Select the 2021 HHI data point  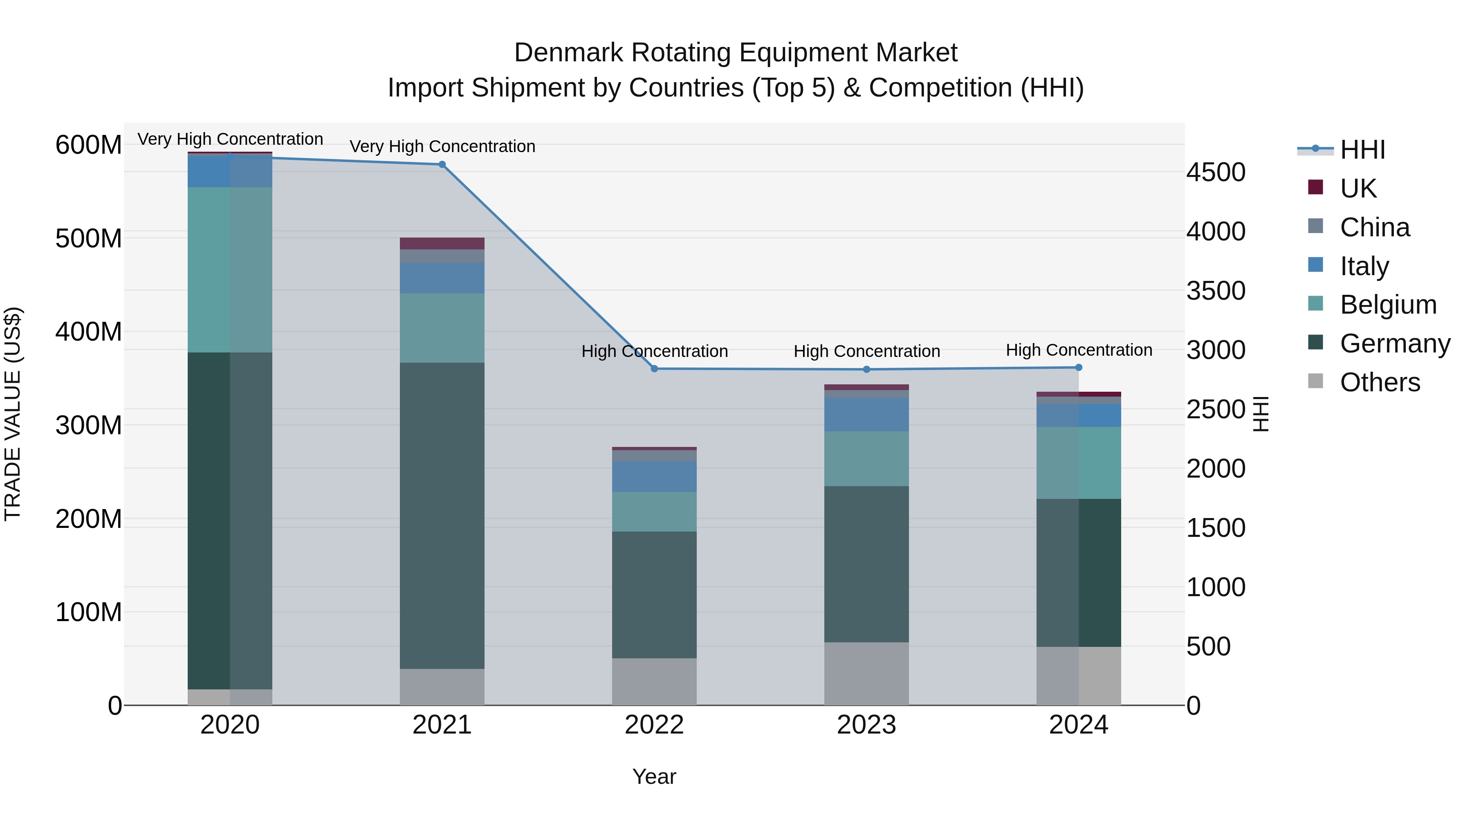[x=442, y=164]
